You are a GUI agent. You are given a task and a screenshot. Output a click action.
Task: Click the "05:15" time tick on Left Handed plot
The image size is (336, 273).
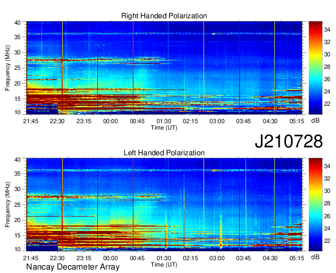coord(297,258)
